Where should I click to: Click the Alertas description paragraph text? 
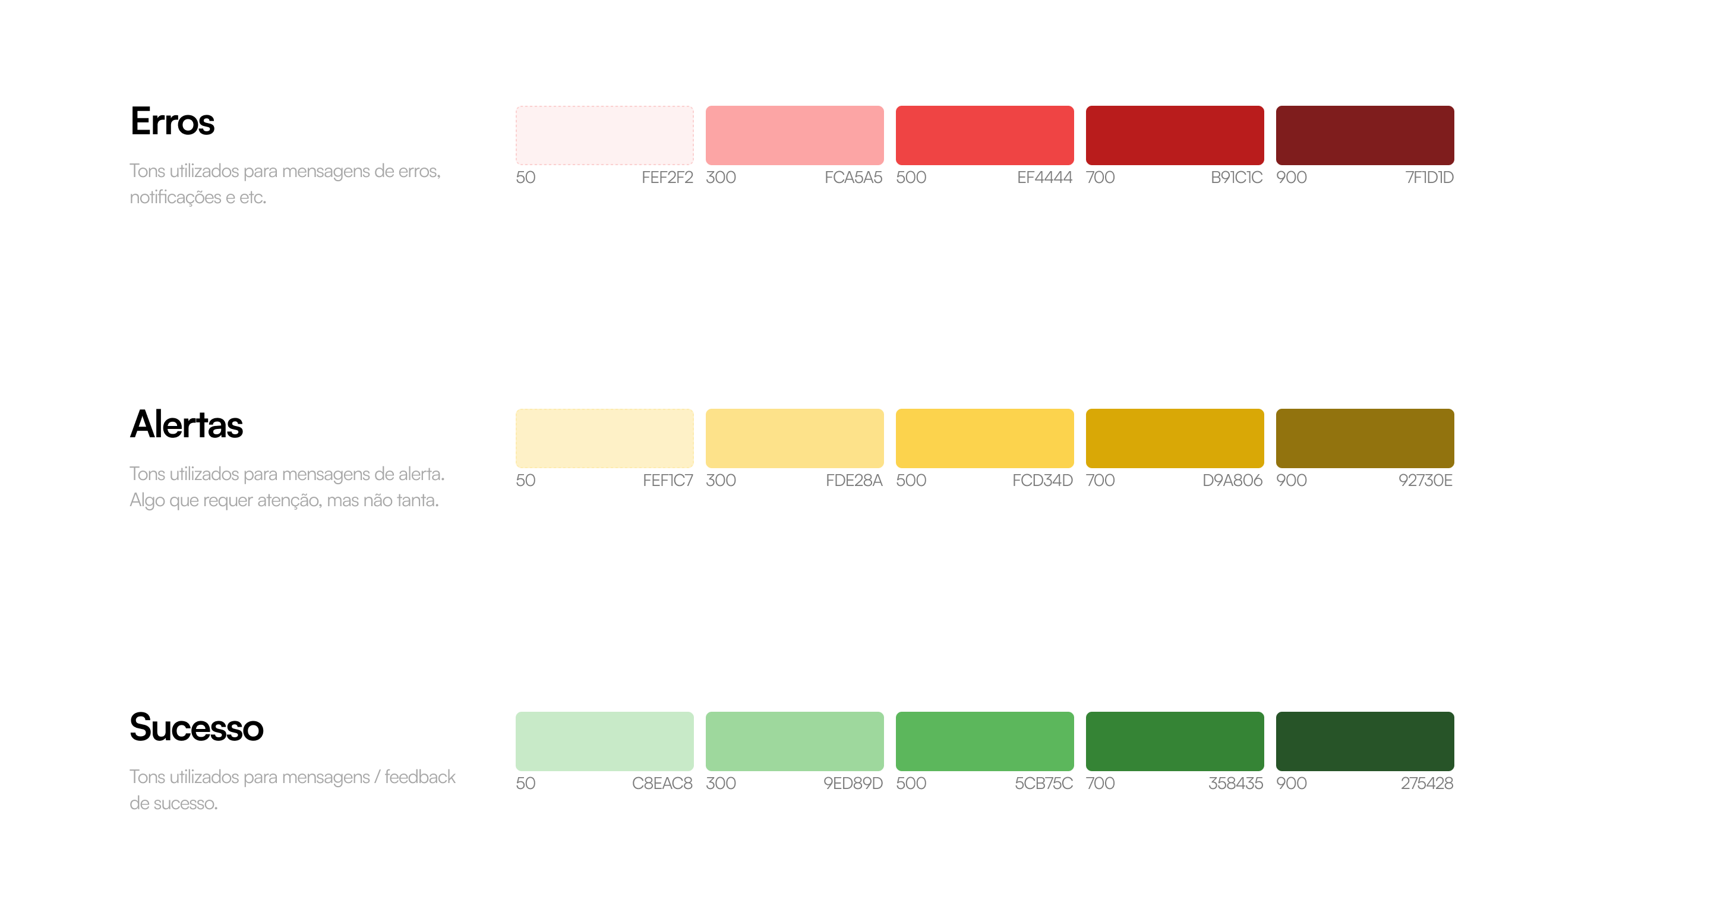coord(286,487)
